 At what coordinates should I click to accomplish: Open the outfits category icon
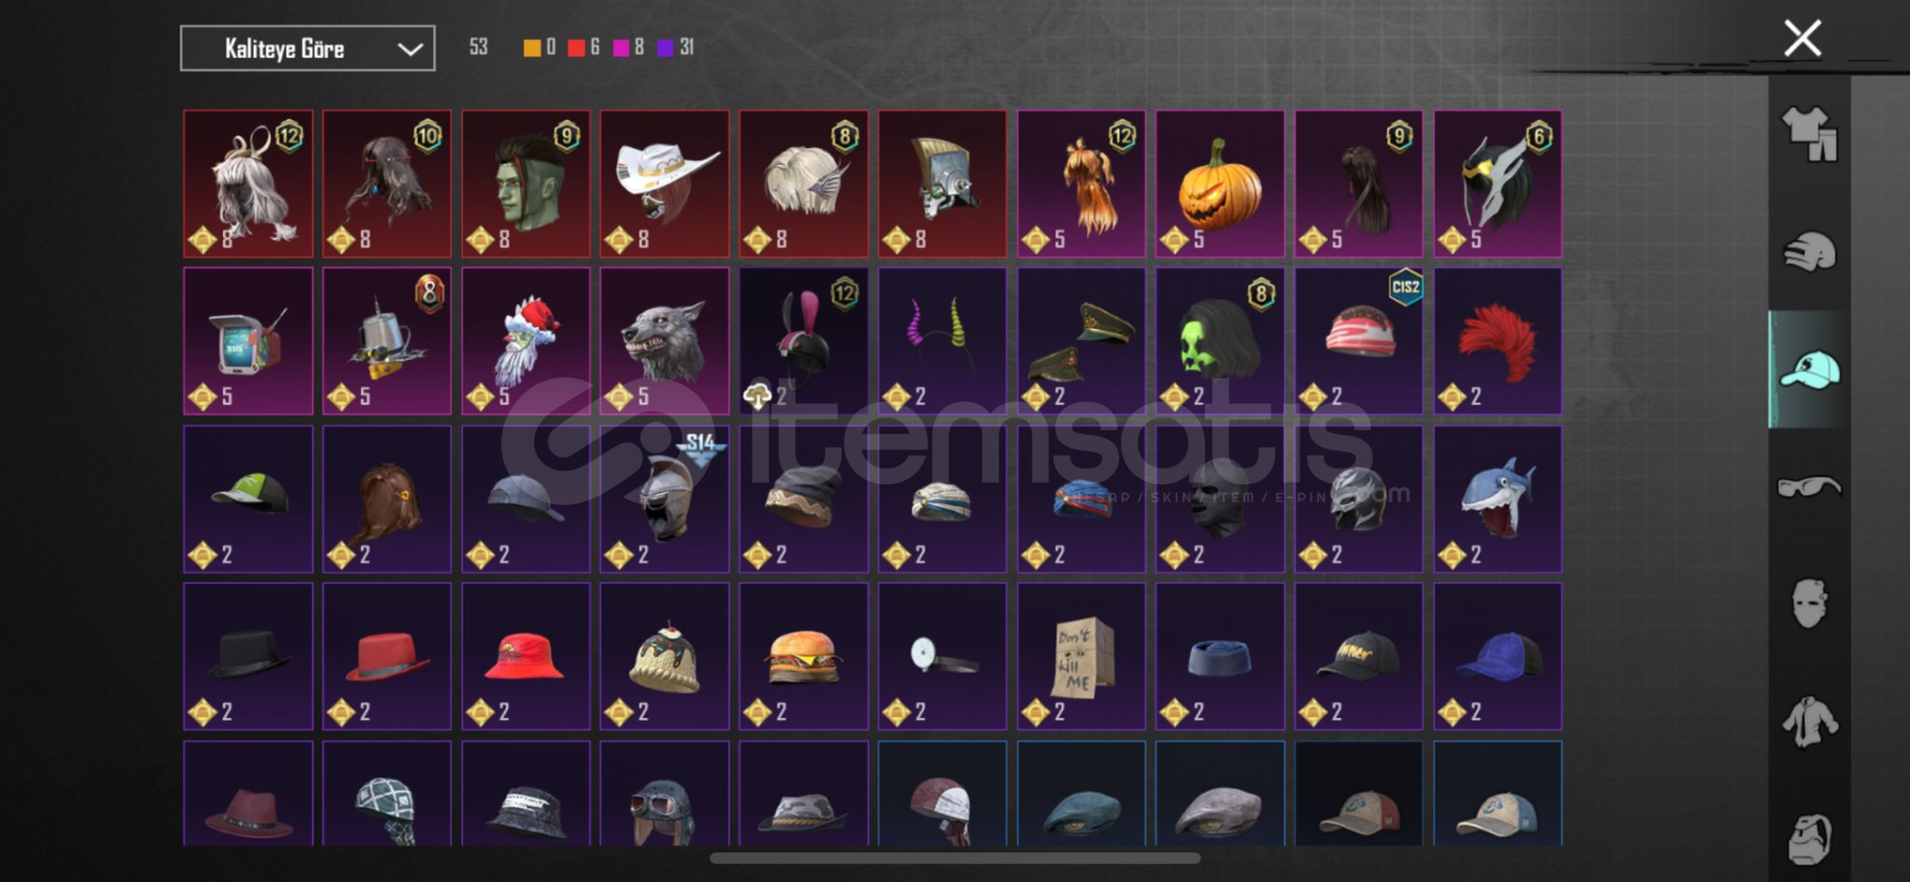(1810, 134)
